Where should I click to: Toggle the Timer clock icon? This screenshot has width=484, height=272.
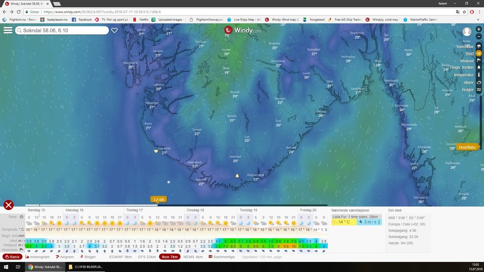pyautogui.click(x=21, y=217)
